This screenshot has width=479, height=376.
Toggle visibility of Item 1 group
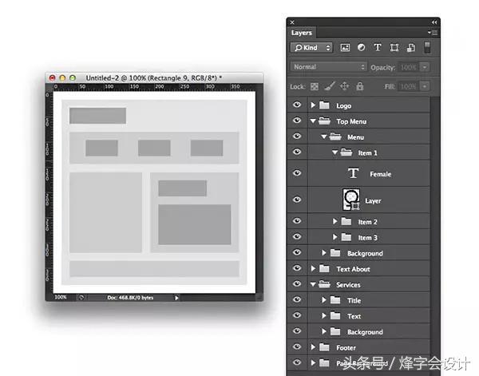pos(297,152)
